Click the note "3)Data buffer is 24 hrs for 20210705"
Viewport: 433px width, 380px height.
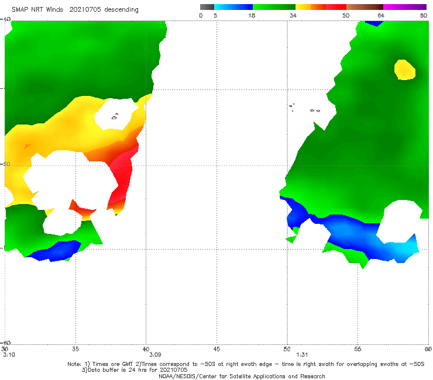click(135, 370)
